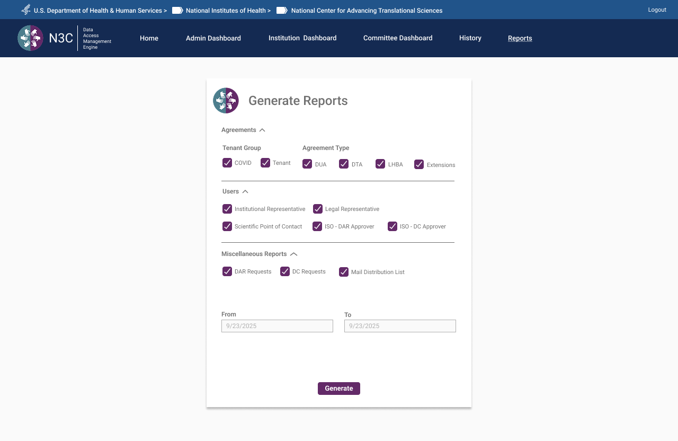678x441 pixels.
Task: Uncheck the Extensions agreement type
Action: tap(419, 164)
